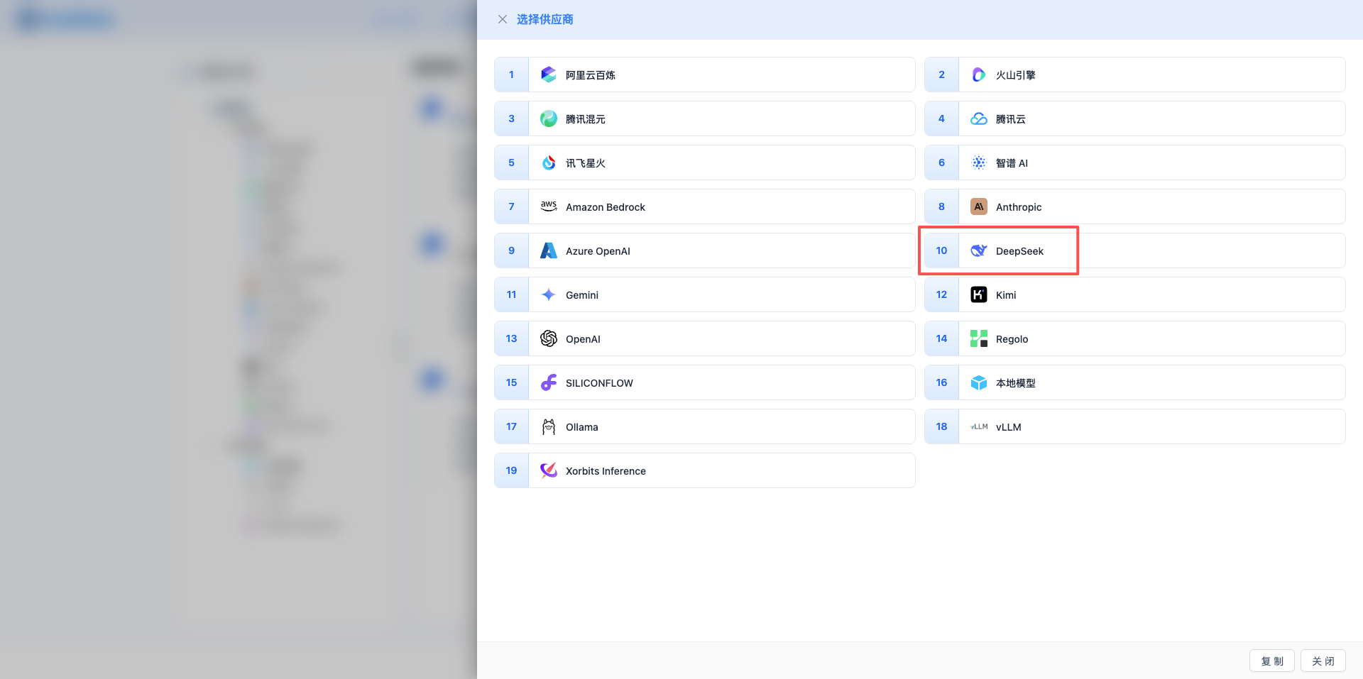Choose the 腾讯混元 provider

click(x=585, y=118)
